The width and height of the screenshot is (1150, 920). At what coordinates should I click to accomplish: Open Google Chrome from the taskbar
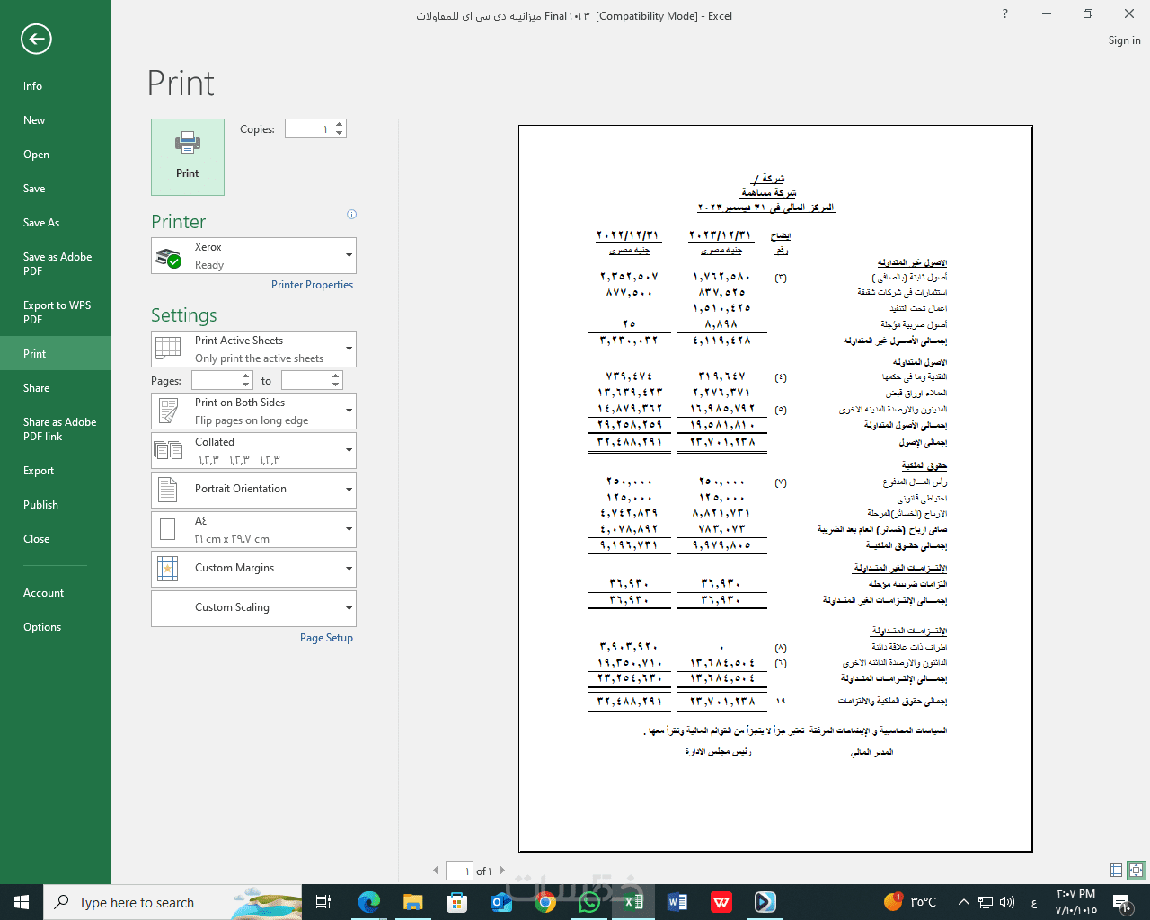pos(545,902)
